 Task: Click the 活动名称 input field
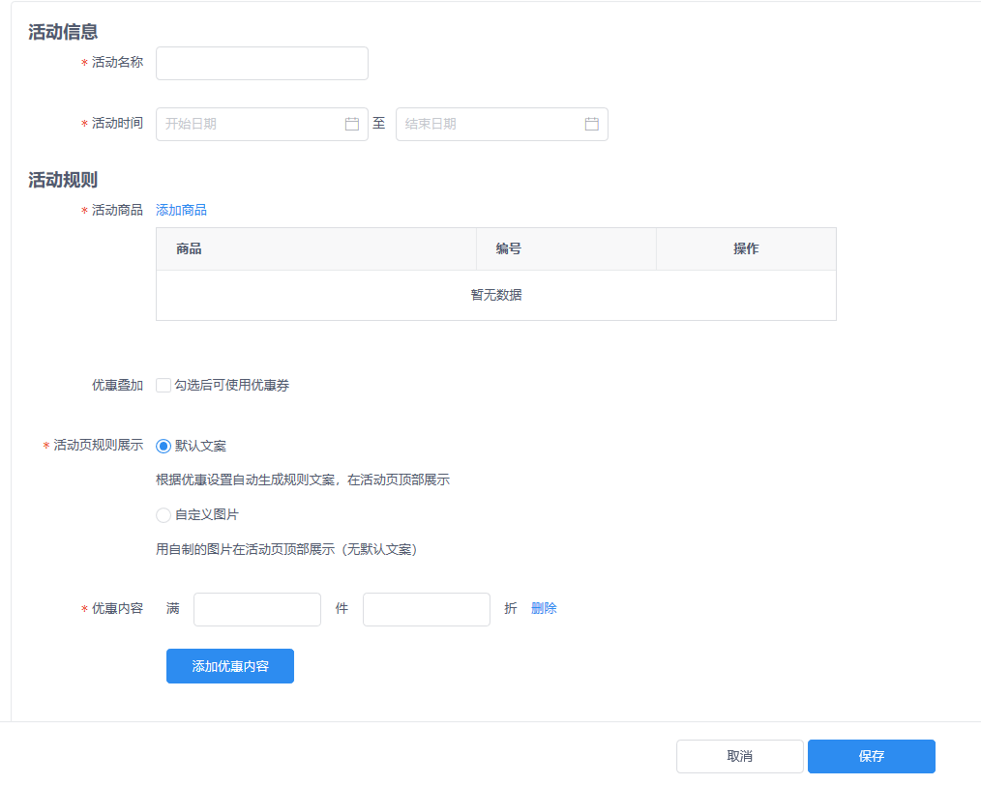point(261,63)
